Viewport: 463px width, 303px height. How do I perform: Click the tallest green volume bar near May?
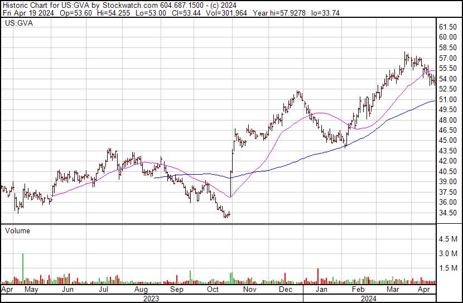(x=23, y=268)
